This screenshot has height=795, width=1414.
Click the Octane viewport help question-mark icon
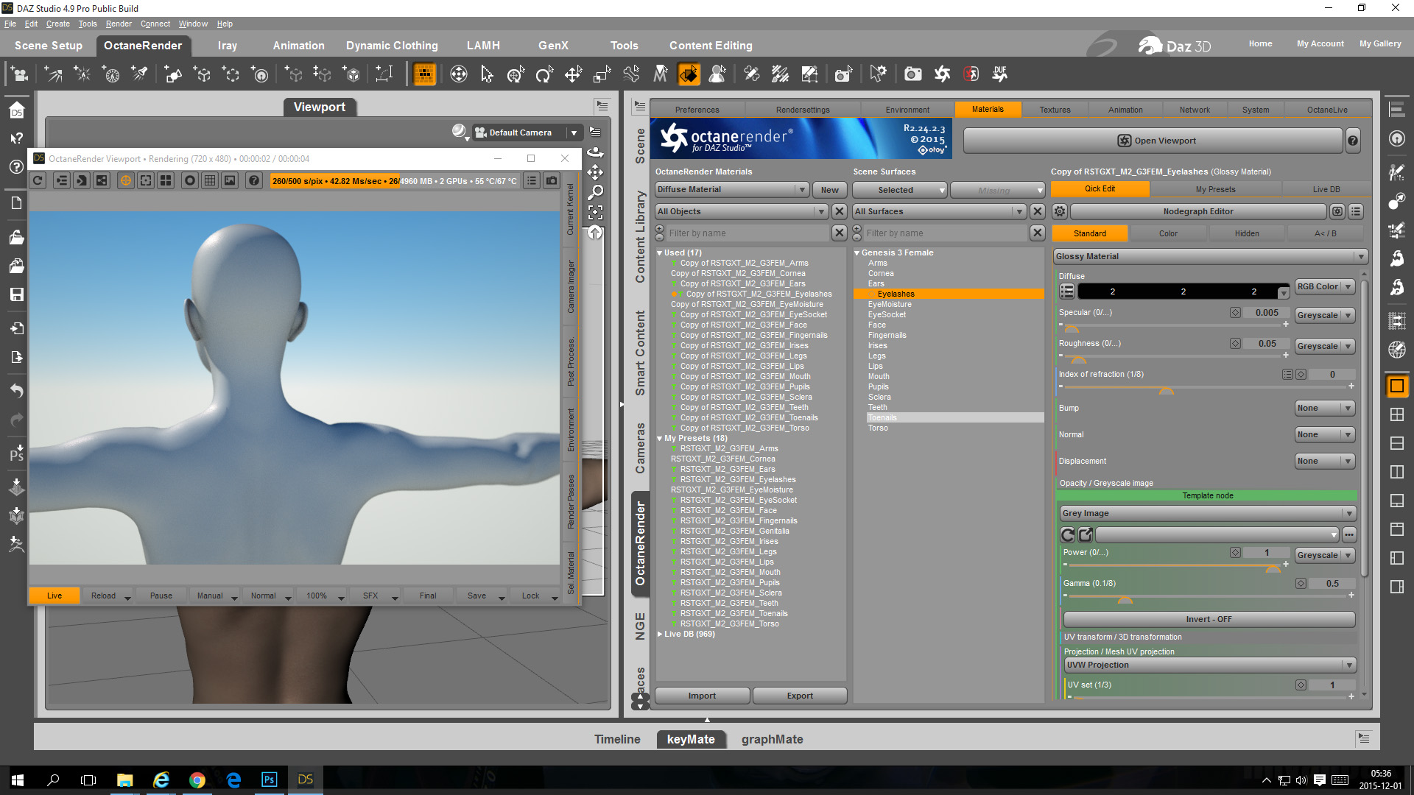point(254,181)
